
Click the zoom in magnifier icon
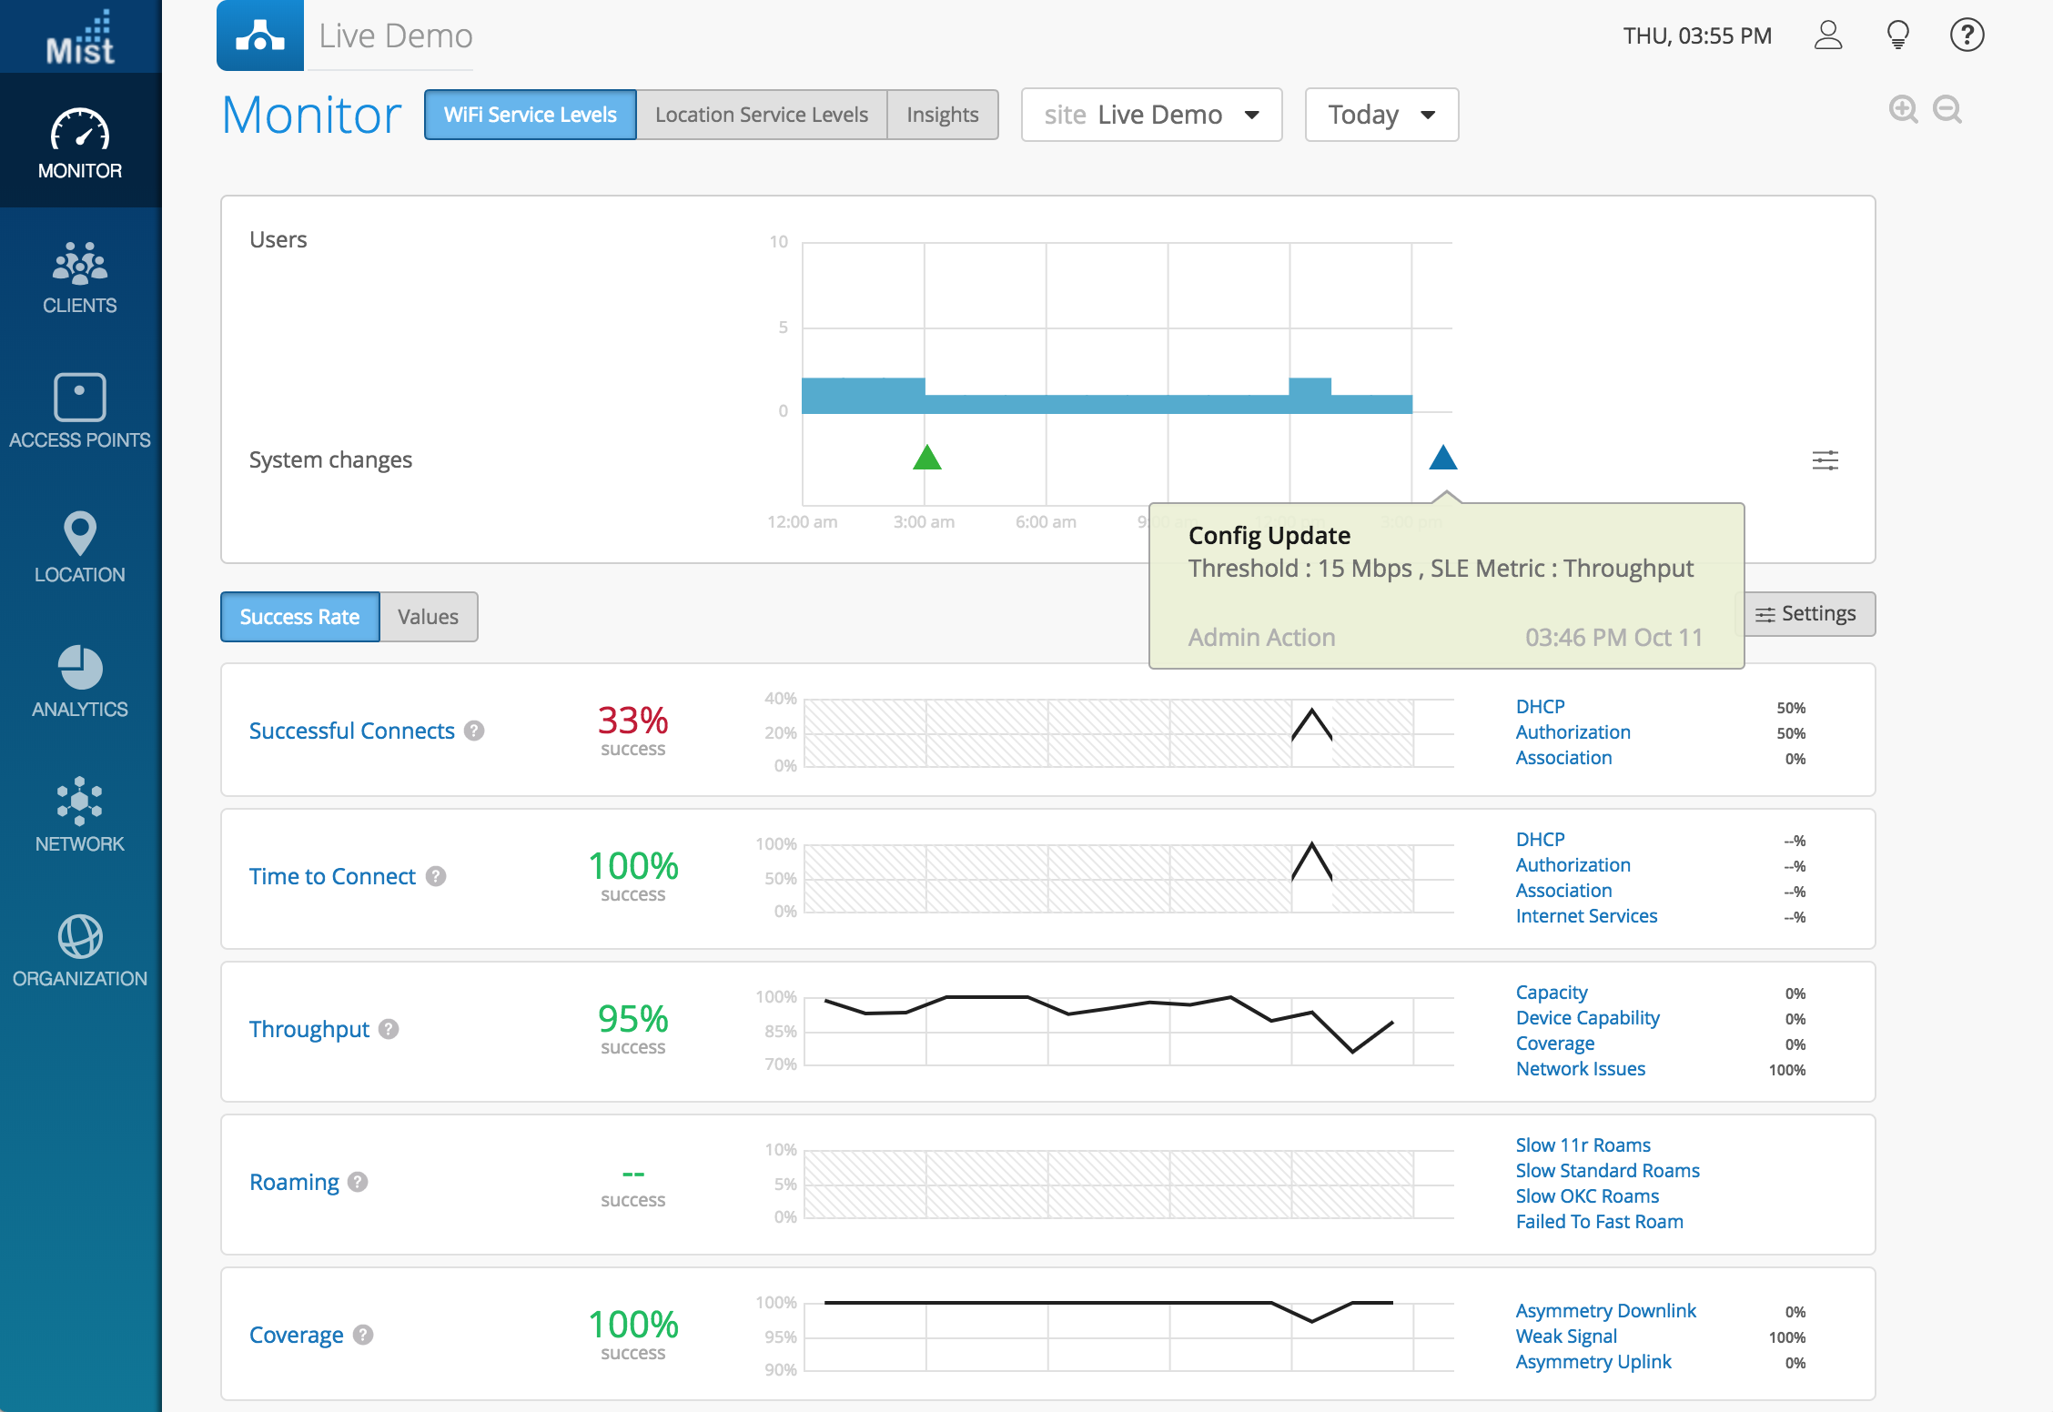(x=1903, y=110)
